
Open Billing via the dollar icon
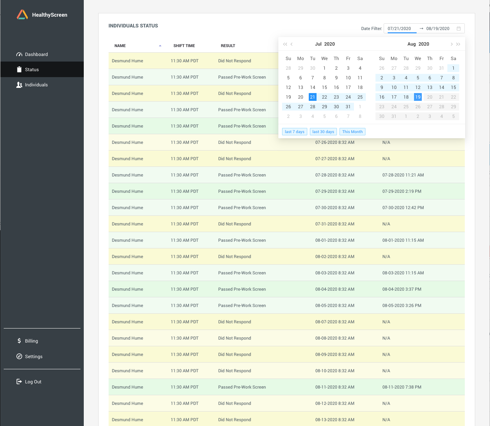tap(19, 341)
